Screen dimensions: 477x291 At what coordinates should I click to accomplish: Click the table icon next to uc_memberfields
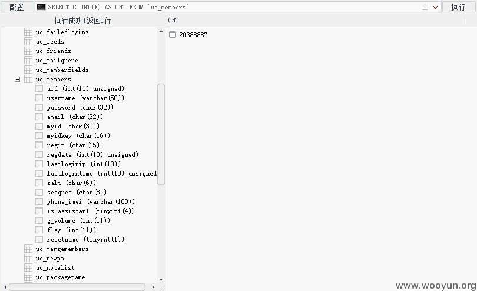[x=28, y=70]
